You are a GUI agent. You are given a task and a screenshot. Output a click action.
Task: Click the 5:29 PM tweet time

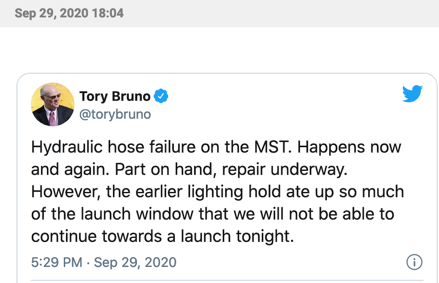tap(56, 263)
